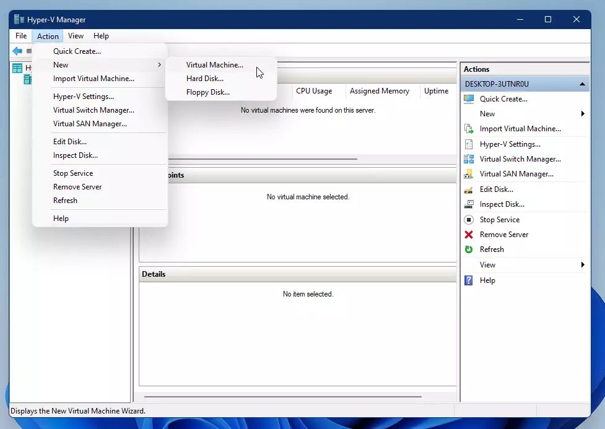Sort by the CPU Usage column header

[313, 91]
